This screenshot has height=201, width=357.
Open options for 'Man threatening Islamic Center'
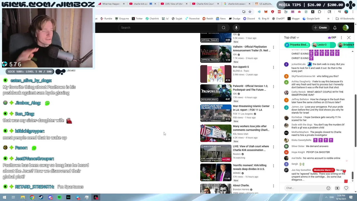pyautogui.click(x=273, y=107)
